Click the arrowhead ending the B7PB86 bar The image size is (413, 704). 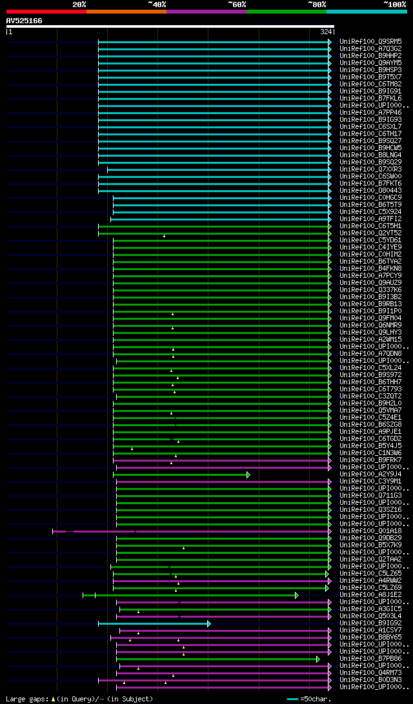317,659
